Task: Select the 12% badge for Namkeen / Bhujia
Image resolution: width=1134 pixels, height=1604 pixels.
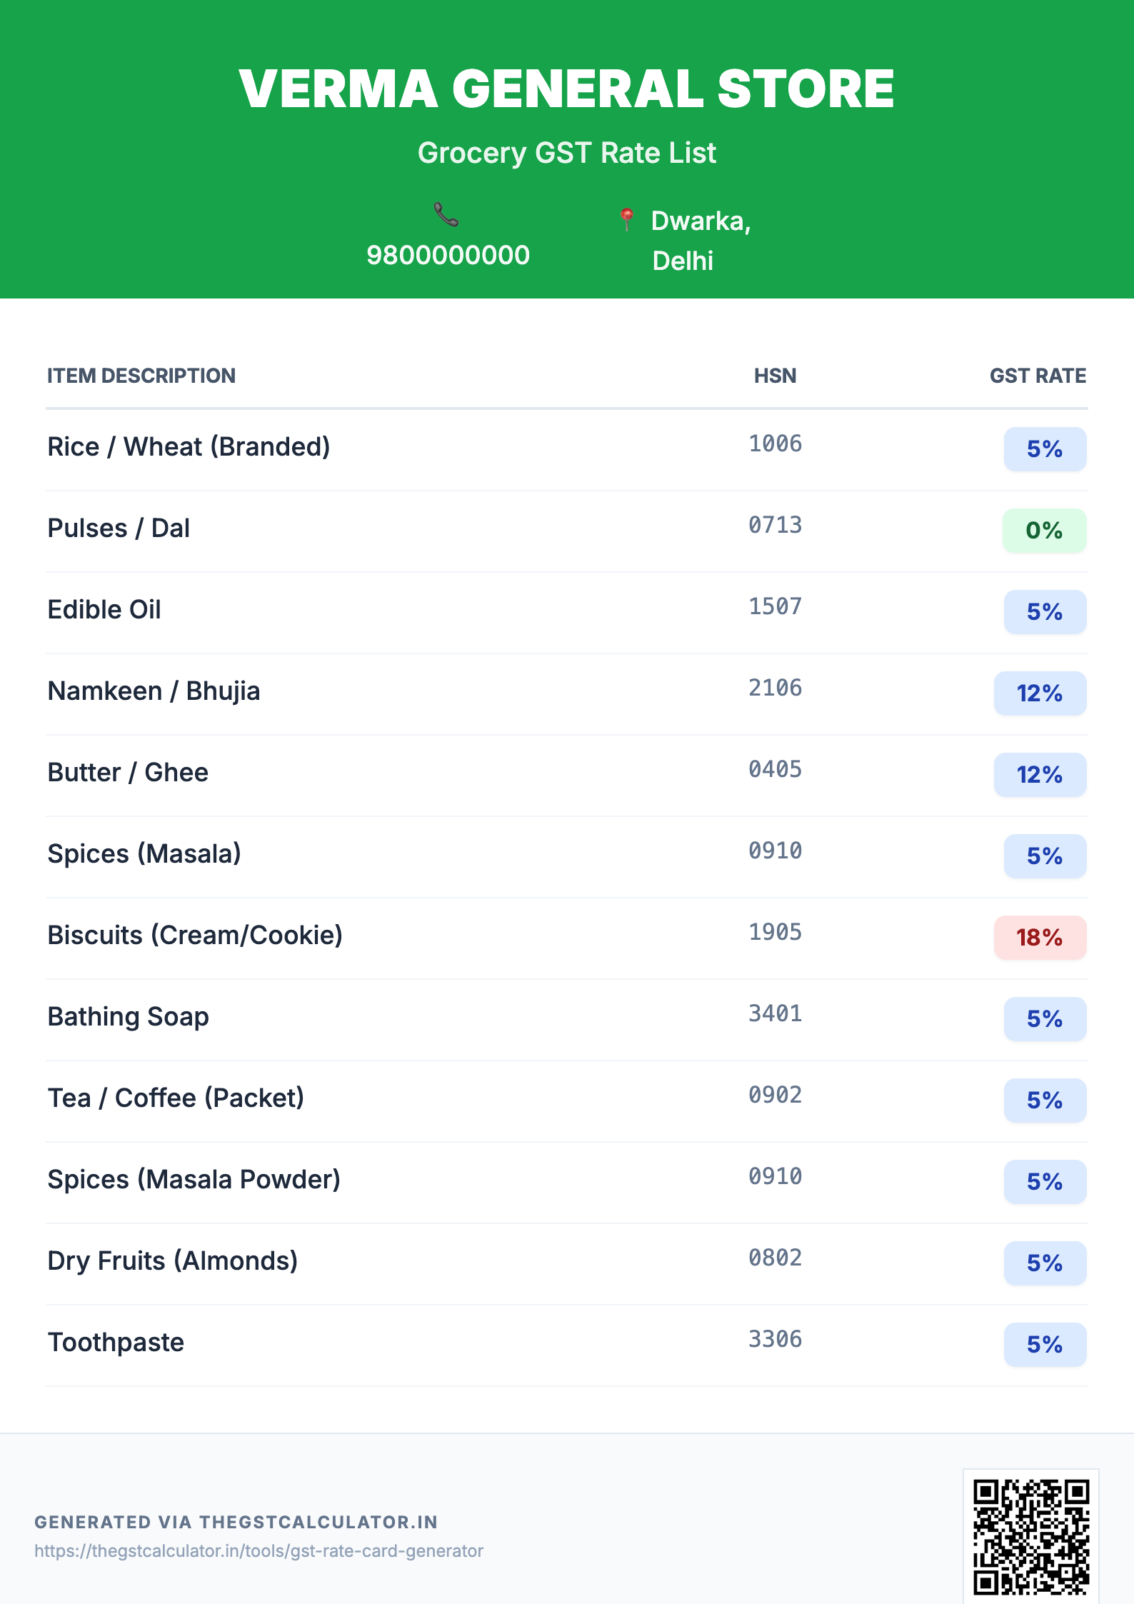Action: pyautogui.click(x=1040, y=693)
